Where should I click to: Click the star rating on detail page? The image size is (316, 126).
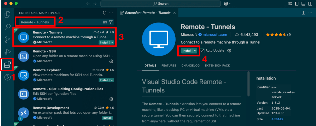tap(276, 35)
